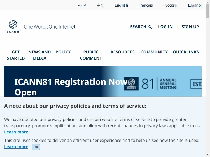Open the LOG IN link
Viewport: 210px width, 157px height.
[x=165, y=27]
